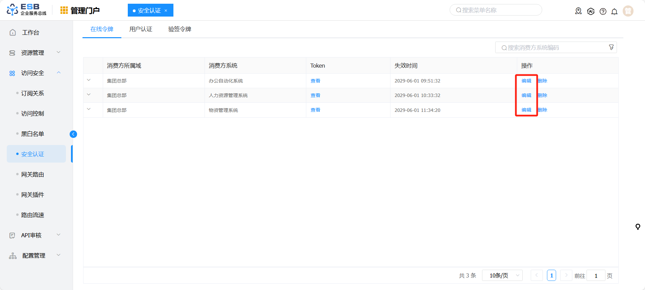
Task: Delete the 办公自动化系统 token row
Action: click(543, 81)
